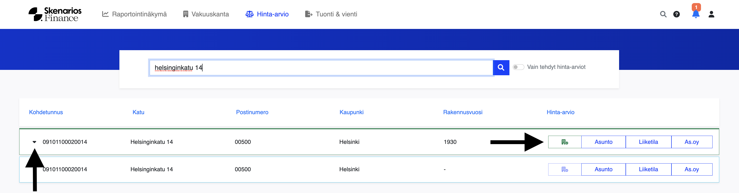Click the blue search magnifier button
This screenshot has width=739, height=193.
(x=501, y=68)
